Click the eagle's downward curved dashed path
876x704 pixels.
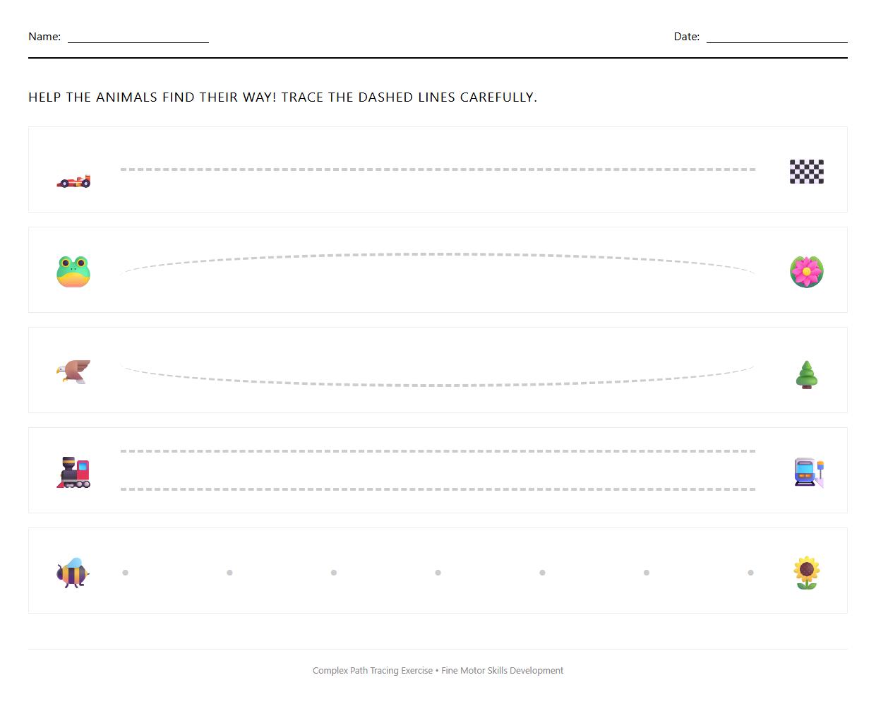click(438, 386)
